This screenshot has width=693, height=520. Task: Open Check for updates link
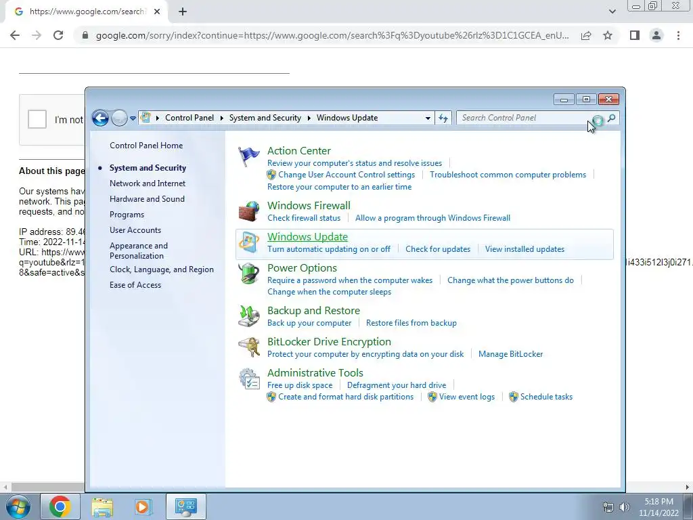pos(438,249)
